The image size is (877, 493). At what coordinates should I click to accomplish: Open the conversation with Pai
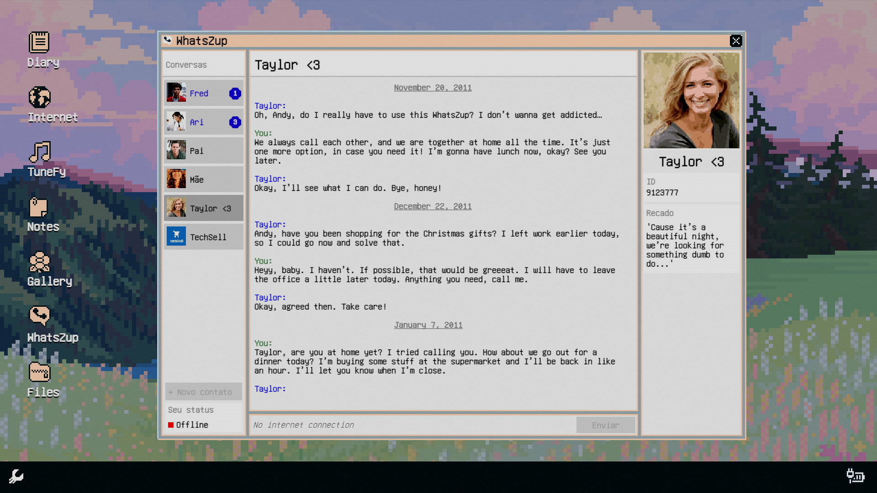[203, 151]
